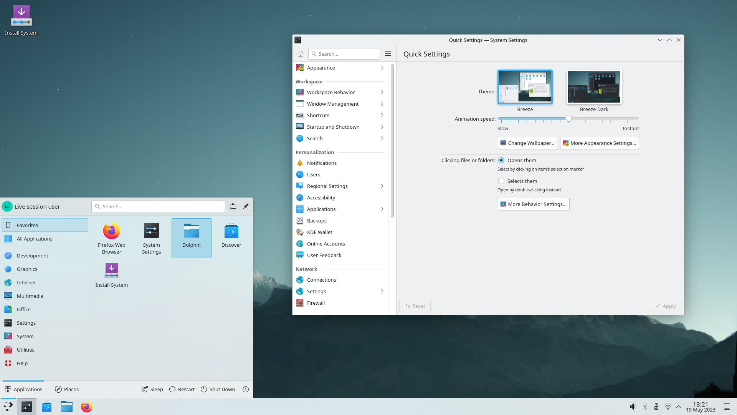The image size is (737, 415).
Task: Launch Firefox from the taskbar
Action: [87, 407]
